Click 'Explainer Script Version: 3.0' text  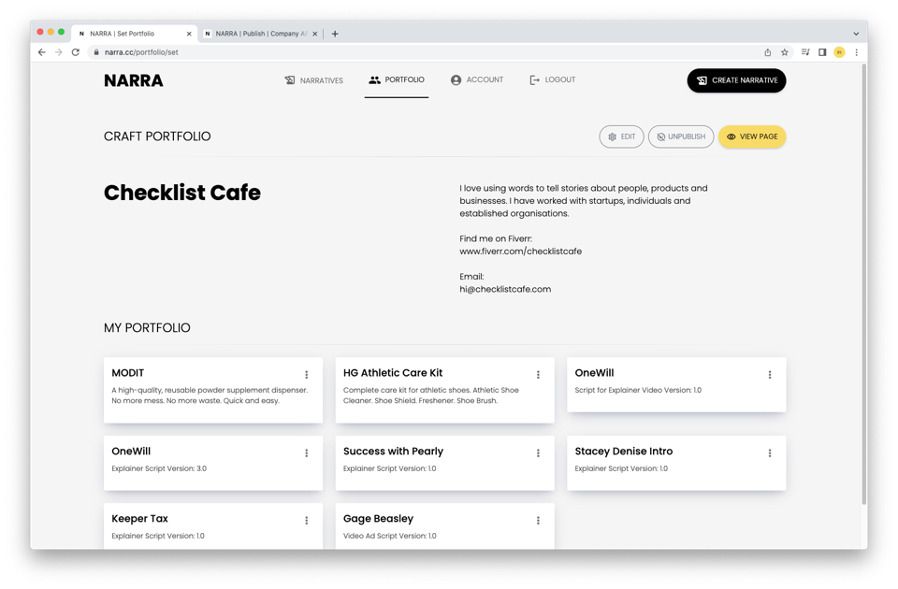(x=159, y=468)
